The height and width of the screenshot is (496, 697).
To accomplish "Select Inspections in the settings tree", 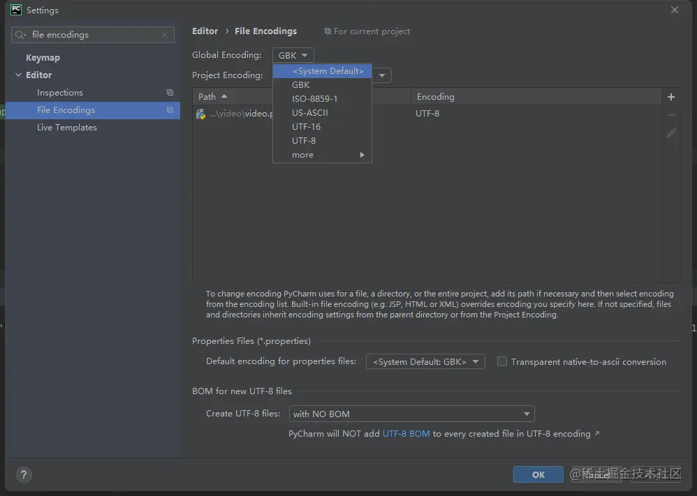I will tap(60, 92).
